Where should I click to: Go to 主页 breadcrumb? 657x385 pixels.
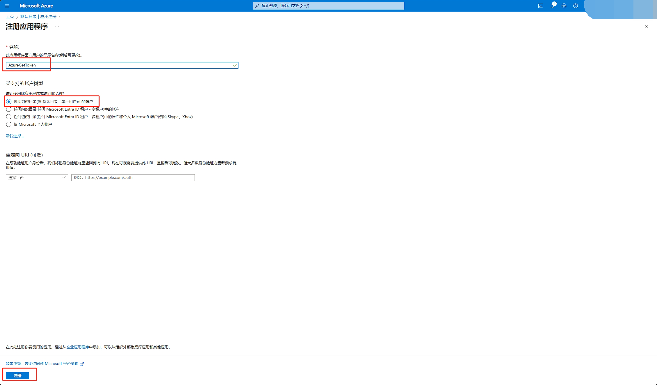[x=10, y=17]
